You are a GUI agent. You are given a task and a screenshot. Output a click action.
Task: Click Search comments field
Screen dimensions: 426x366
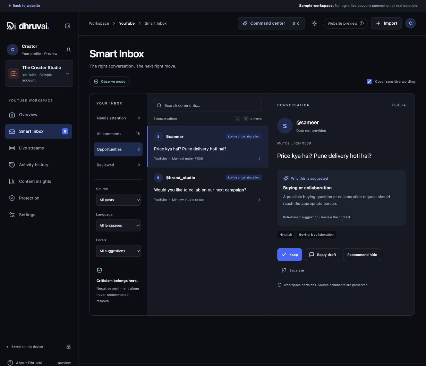point(207,105)
